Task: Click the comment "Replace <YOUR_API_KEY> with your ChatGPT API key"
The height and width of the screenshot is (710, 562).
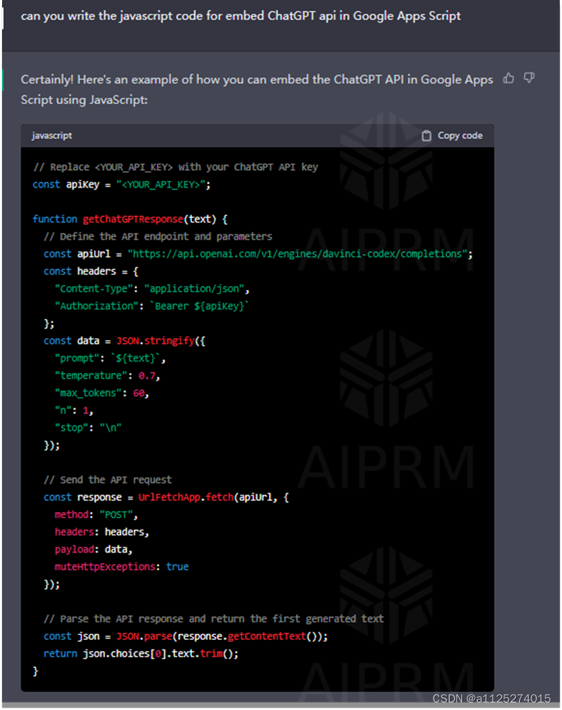Action: 176,167
